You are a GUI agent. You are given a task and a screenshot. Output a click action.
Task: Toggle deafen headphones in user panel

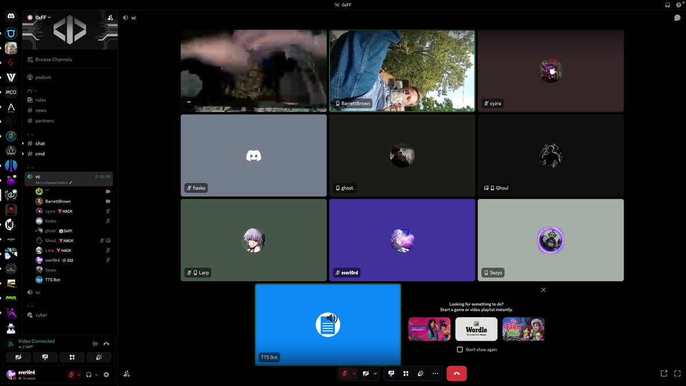click(x=89, y=375)
